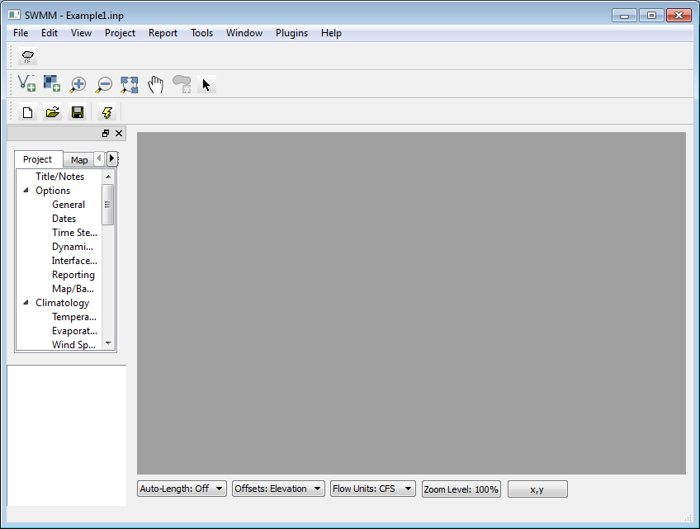Click the Options tree label
Viewport: 700px width, 529px height.
click(x=53, y=191)
